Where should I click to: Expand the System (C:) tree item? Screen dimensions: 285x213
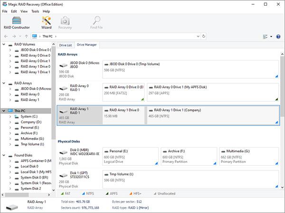pos(10,116)
